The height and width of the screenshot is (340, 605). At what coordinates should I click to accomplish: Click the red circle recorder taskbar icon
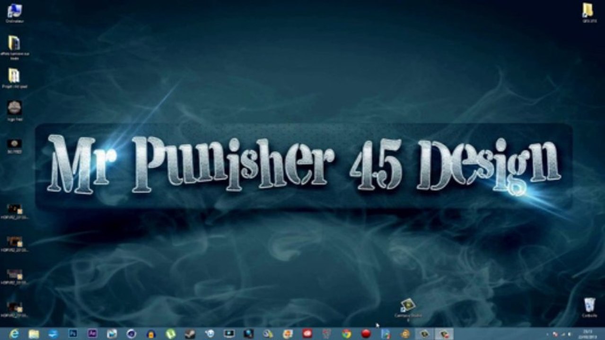pyautogui.click(x=366, y=334)
